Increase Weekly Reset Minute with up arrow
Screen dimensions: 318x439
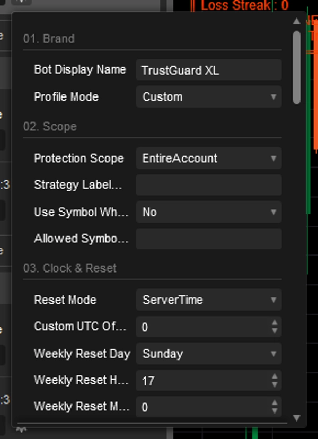[x=275, y=402]
